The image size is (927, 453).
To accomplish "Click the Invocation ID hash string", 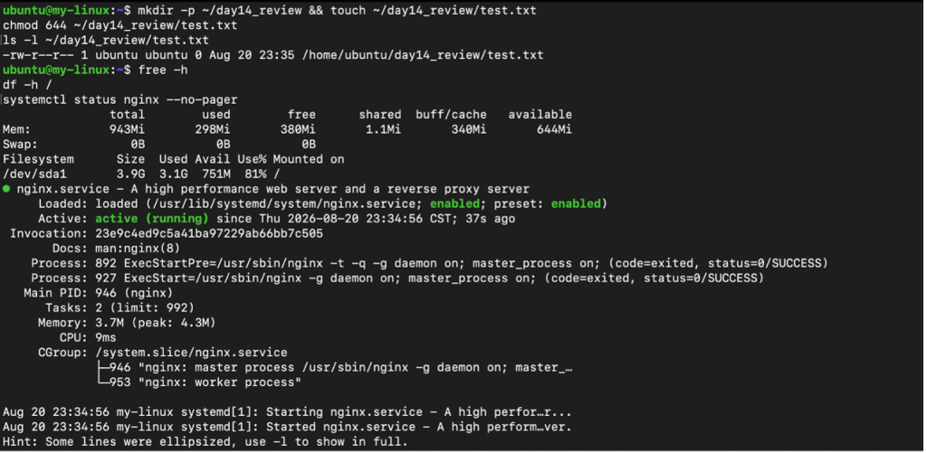I will click(x=209, y=233).
